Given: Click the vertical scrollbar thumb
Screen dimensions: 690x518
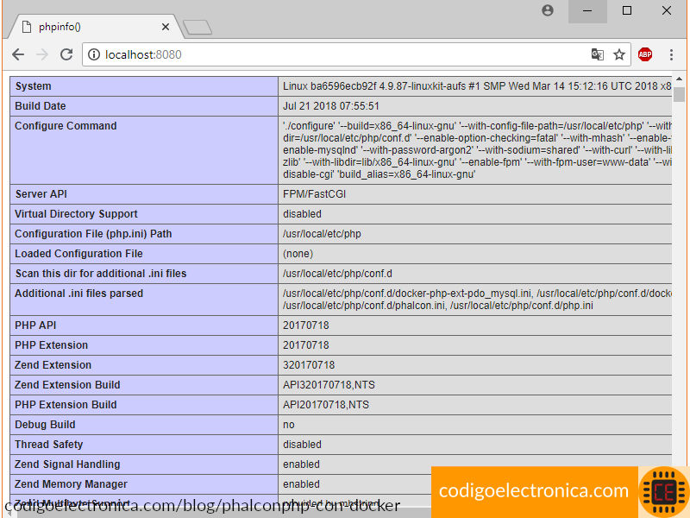Looking at the screenshot, I should (x=679, y=94).
